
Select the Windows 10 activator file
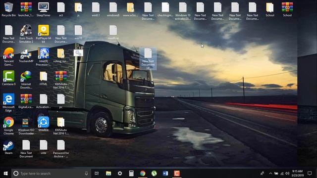[x=183, y=11]
